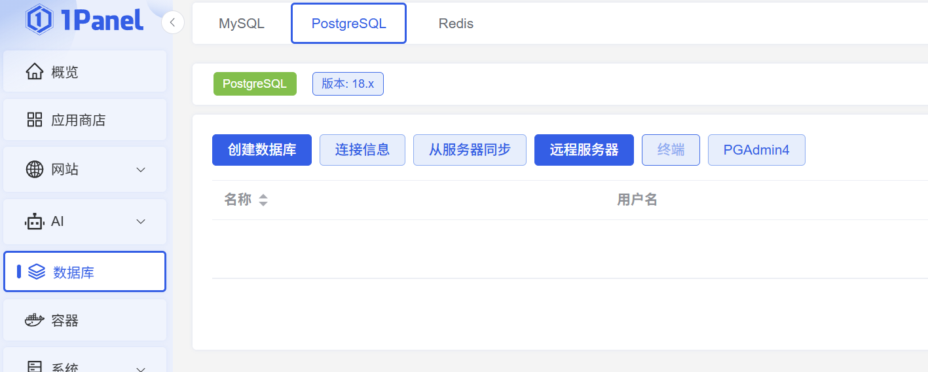Click the globe icon for 网站
The width and height of the screenshot is (928, 372).
35,170
